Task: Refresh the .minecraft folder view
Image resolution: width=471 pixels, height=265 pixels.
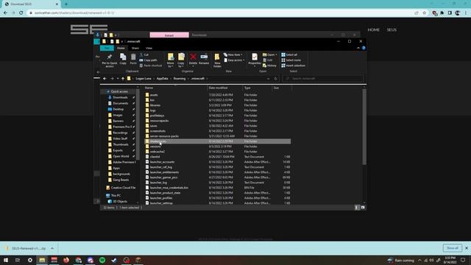Action: (x=275, y=79)
